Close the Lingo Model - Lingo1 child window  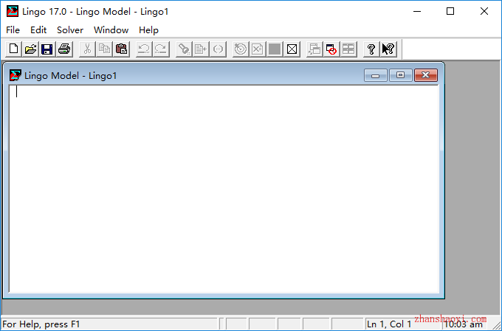(x=426, y=75)
